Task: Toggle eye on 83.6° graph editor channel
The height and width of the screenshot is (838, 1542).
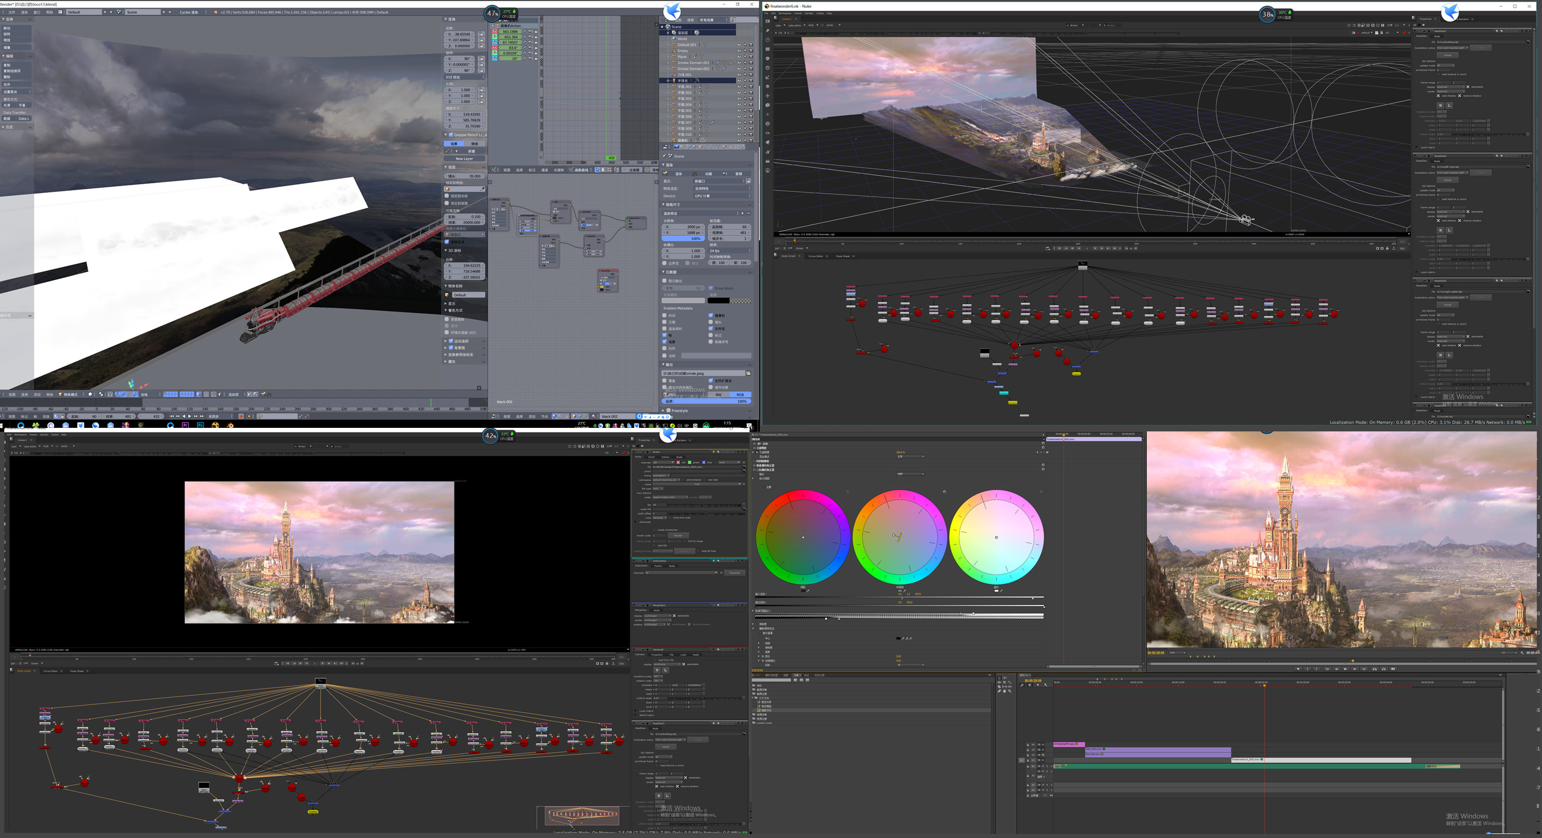Action: tap(495, 48)
